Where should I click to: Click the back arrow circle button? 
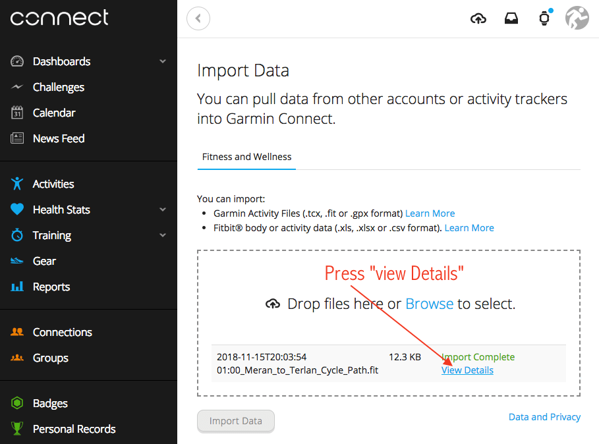tap(198, 18)
